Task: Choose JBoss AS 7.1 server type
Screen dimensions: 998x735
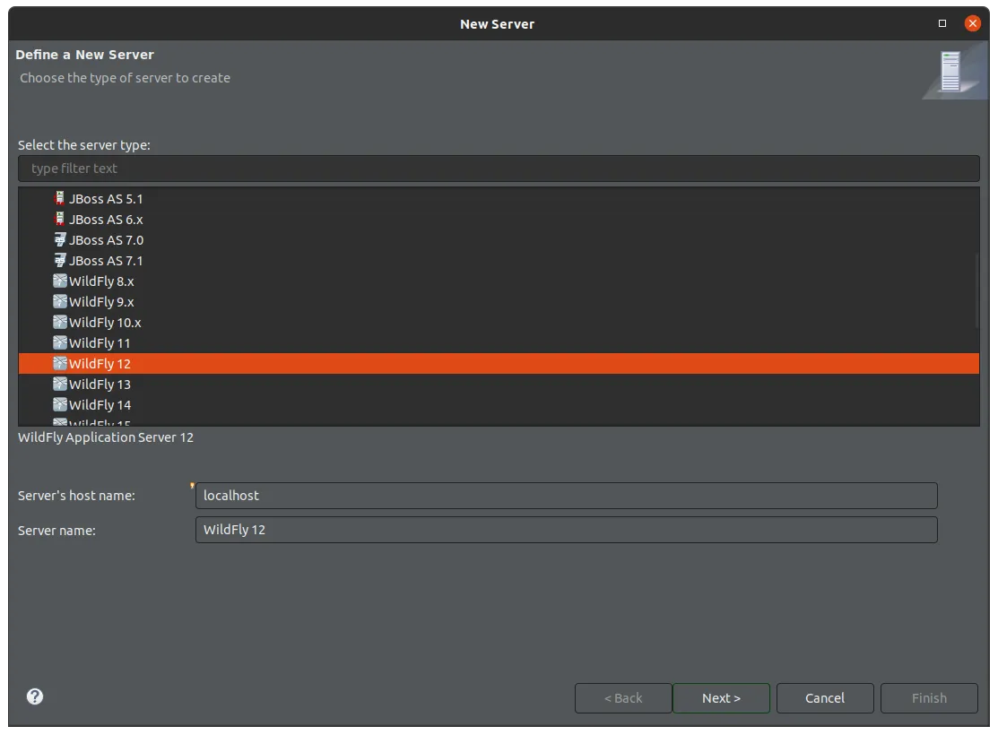Action: pos(499,260)
